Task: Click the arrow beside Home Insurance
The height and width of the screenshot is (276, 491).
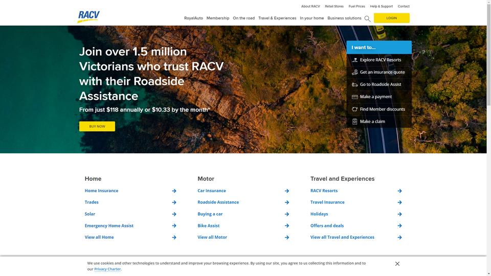Action: coord(174,191)
